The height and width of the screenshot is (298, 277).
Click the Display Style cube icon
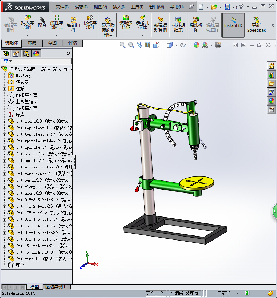coord(169,45)
